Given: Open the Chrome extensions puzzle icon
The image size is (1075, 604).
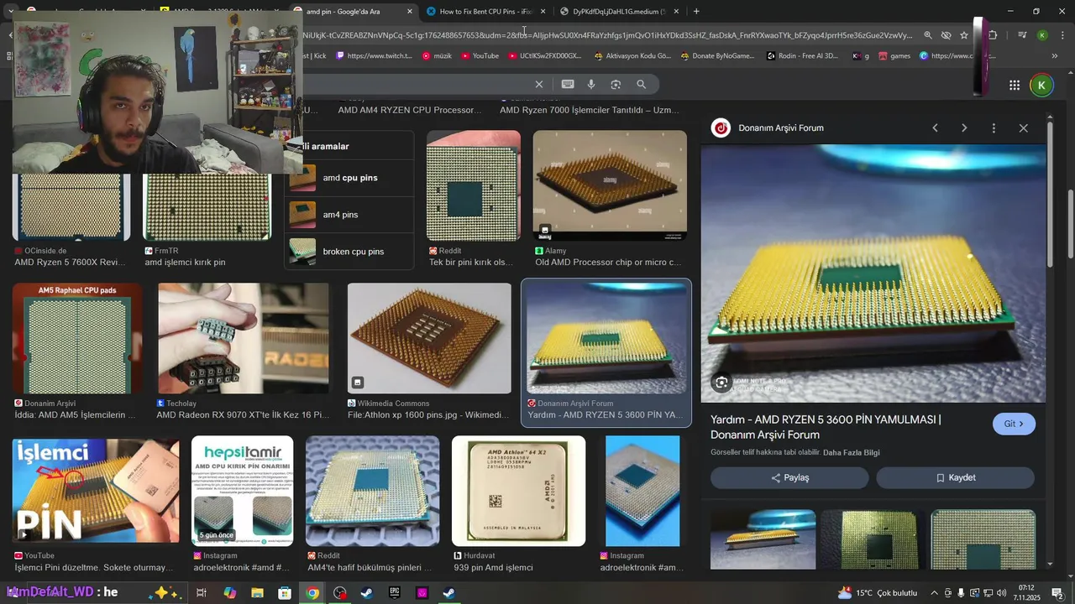Looking at the screenshot, I should click(x=993, y=35).
